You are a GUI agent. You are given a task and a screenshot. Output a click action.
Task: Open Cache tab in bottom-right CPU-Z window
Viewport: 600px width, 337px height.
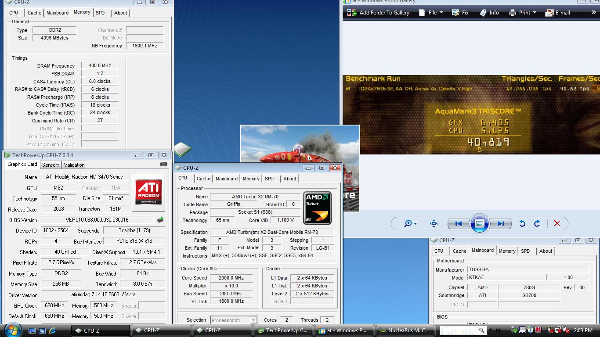coord(459,251)
